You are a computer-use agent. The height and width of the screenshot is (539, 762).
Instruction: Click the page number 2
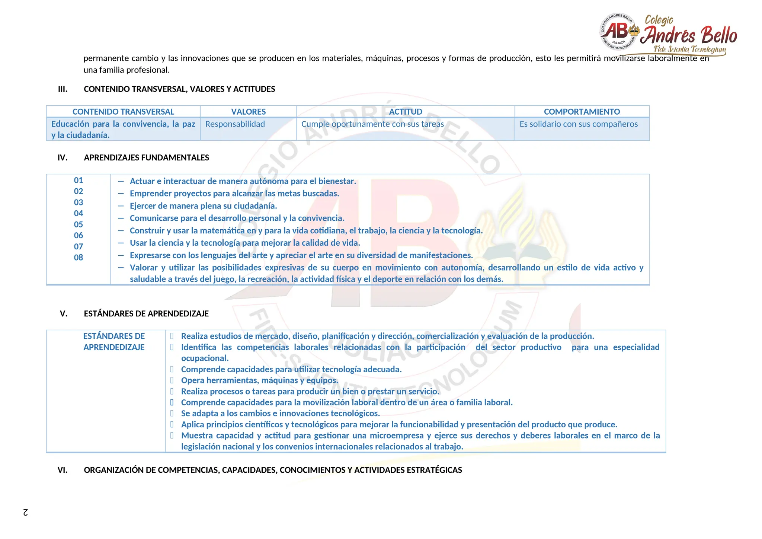click(x=25, y=512)
